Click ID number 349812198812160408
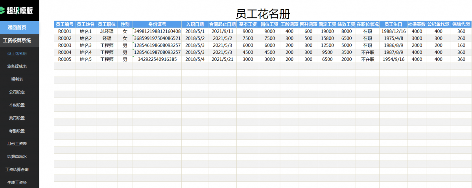Viewport: 472px width, 188px height. coord(157,31)
